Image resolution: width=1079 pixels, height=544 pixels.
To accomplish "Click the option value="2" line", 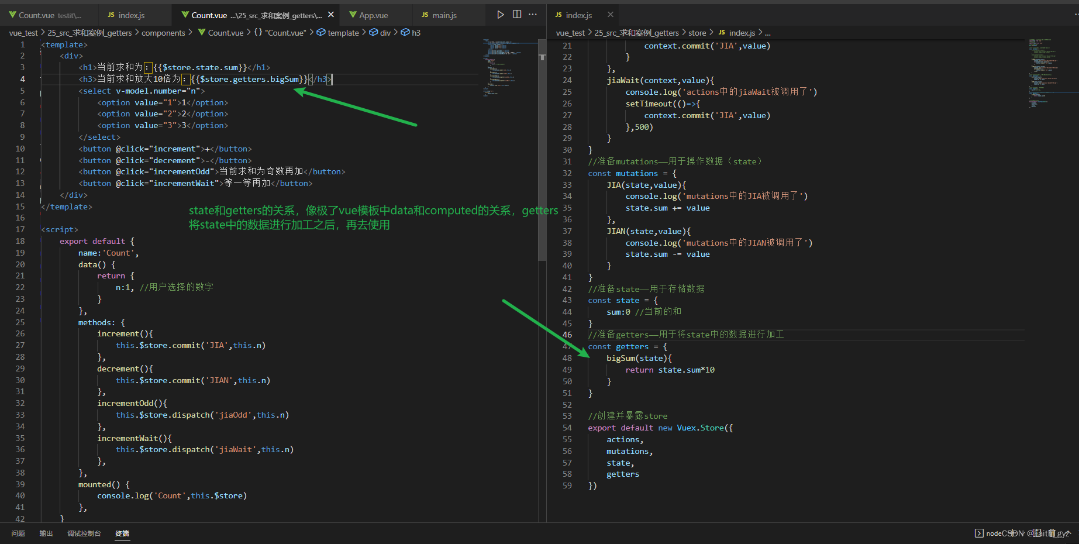I will tap(163, 113).
